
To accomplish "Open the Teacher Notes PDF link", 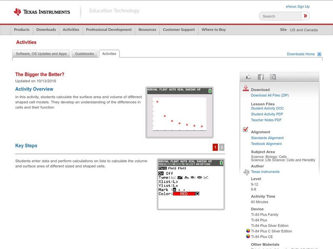I will (266, 120).
